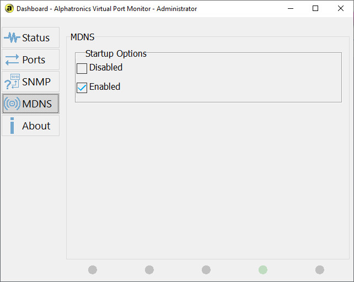This screenshot has height=282, width=354.
Task: Click the Status waveform icon
Action: pyautogui.click(x=12, y=38)
